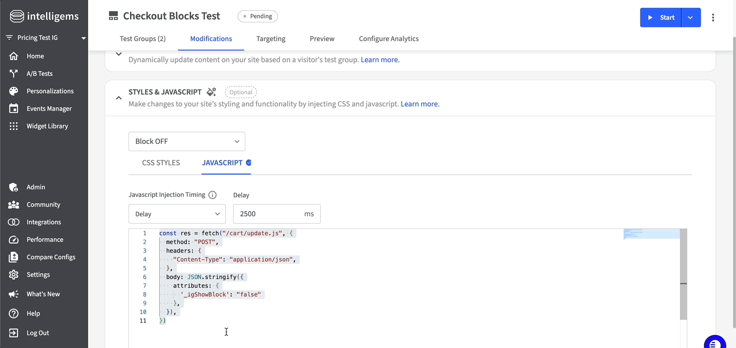The image size is (736, 348).
Task: Click the A/B Tests sidebar icon
Action: point(14,73)
